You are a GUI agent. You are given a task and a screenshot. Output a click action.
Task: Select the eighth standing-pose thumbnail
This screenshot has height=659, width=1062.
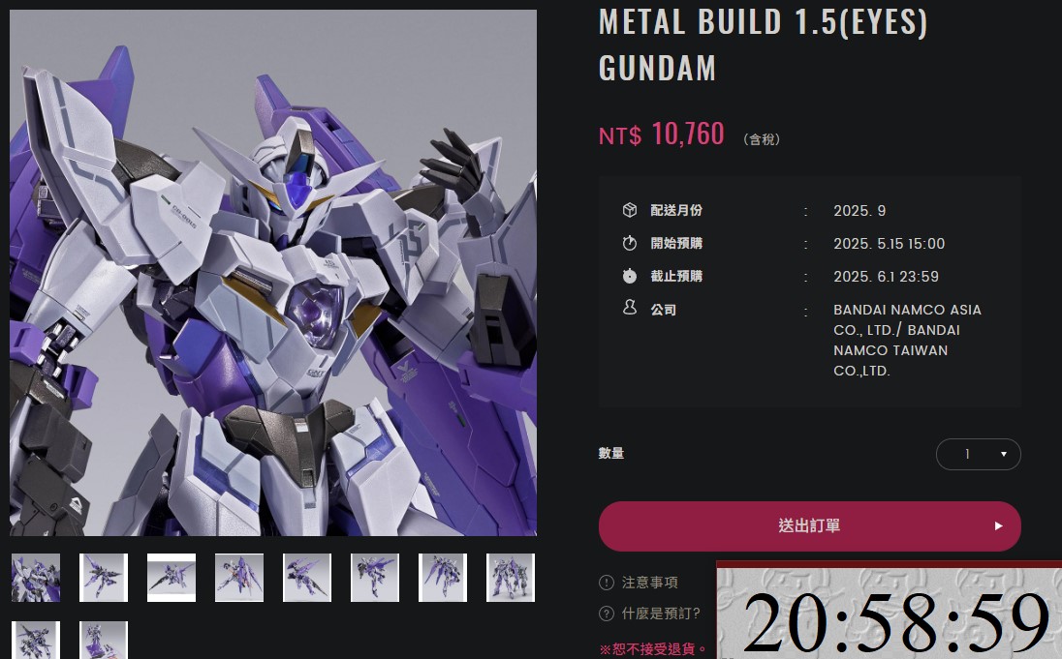(511, 578)
